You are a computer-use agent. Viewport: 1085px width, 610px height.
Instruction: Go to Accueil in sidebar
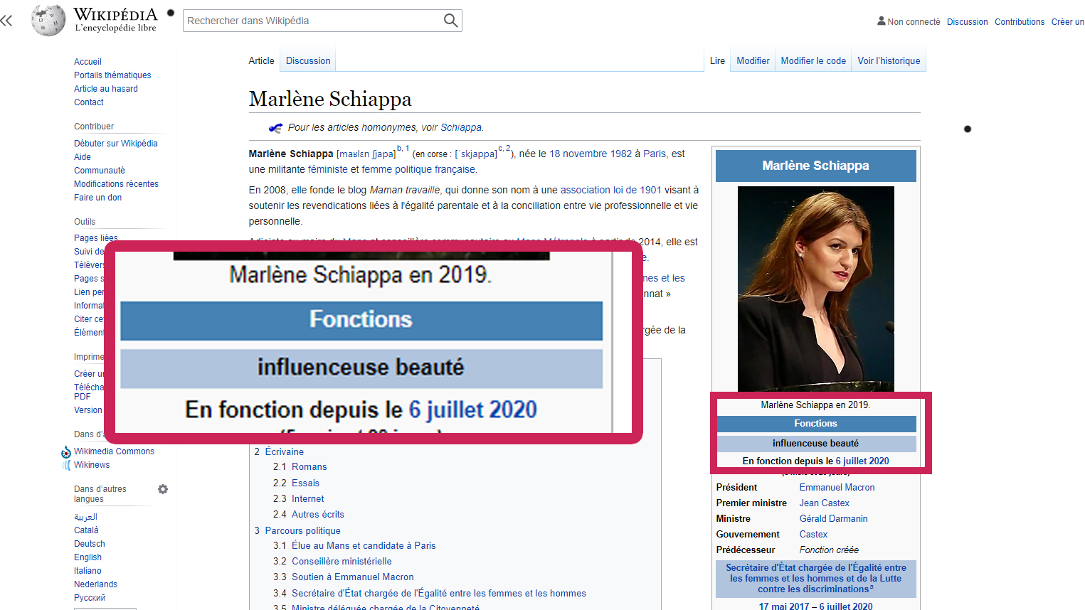coord(88,62)
